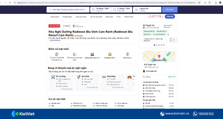This screenshot has width=223, height=119.
Task: Click great scenery landscape icon
Action: [x=92, y=54]
